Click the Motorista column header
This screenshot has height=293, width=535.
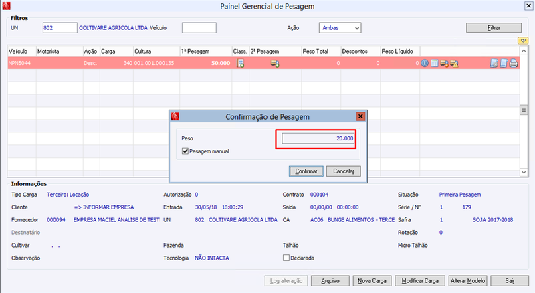tap(60, 52)
